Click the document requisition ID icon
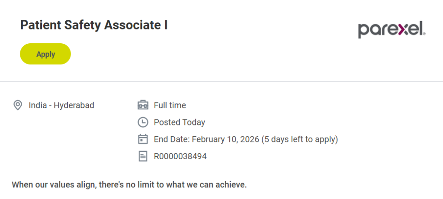This screenshot has width=443, height=199. pos(143,157)
